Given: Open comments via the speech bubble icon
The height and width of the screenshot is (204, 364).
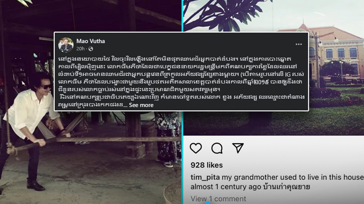Looking at the screenshot, I should (217, 148).
